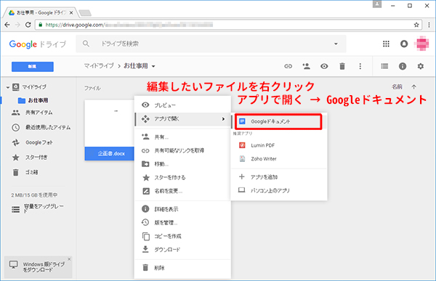
Task: Choose アプリで開く in the context menu
Action: (182, 119)
